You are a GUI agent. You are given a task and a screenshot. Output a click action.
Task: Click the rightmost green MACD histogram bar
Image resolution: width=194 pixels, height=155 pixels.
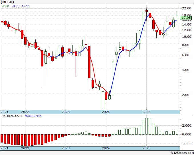tap(177, 132)
